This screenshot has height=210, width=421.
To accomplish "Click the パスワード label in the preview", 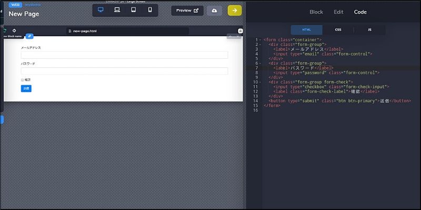I will point(28,64).
